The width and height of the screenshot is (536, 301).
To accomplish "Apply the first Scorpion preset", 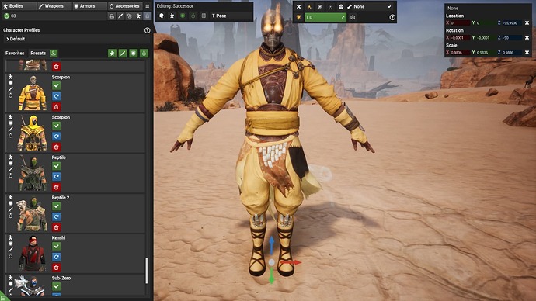I will tap(57, 85).
